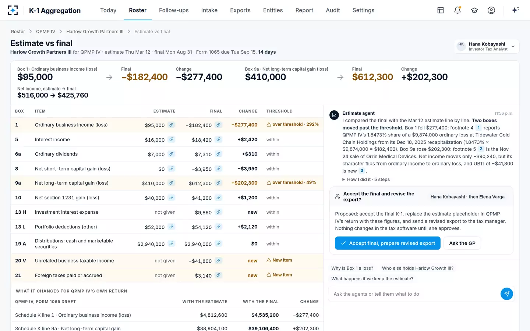Viewport: 530px width, 331px height.
Task: Open the user account profile icon
Action: tap(491, 10)
